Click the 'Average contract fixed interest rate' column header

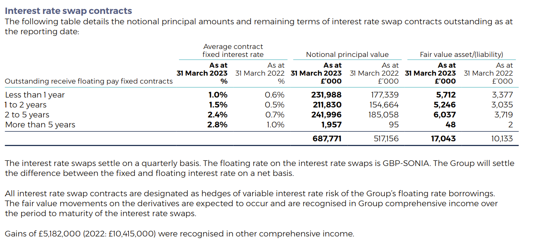(233, 51)
